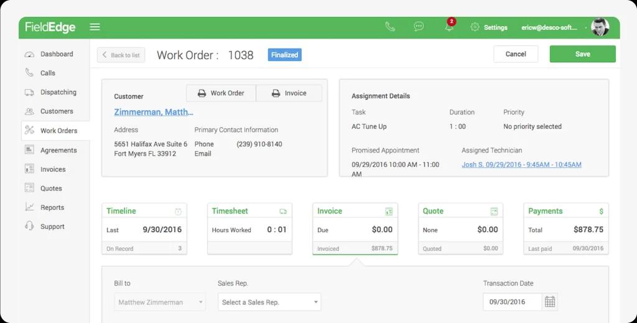
Task: Open the Zimmerman customer link
Action: 154,112
